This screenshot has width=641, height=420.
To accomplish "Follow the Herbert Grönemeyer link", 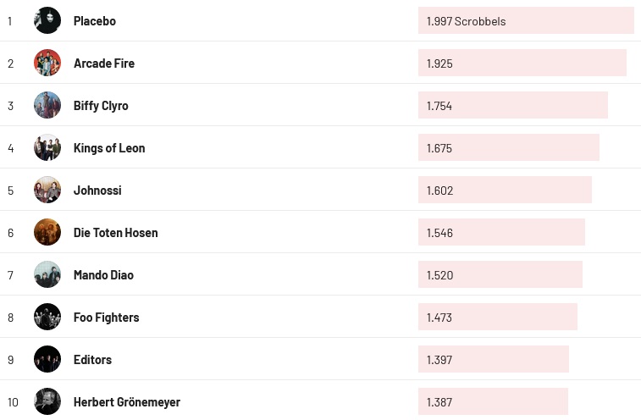I will click(127, 402).
